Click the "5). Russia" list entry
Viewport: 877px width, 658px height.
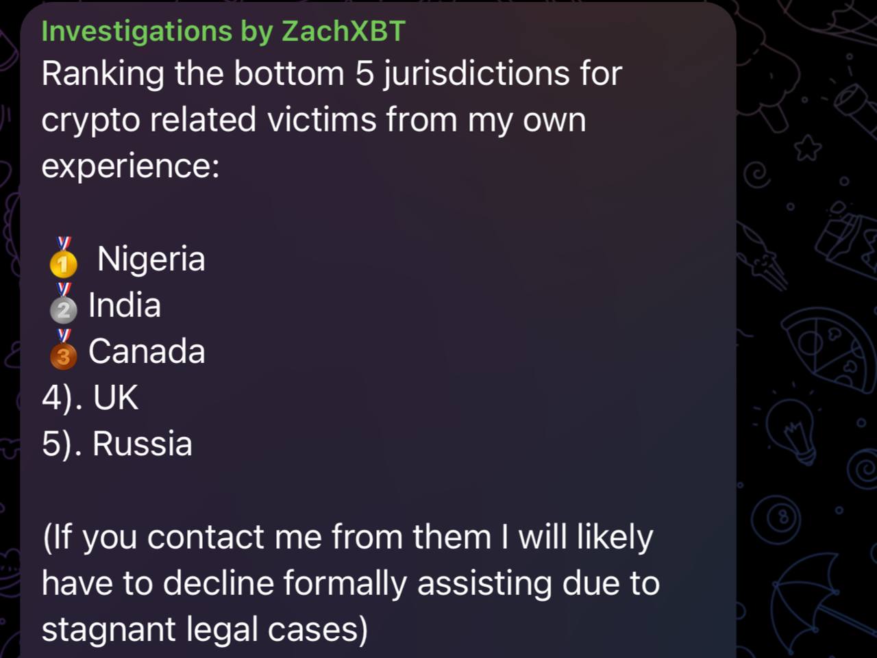[x=117, y=444]
